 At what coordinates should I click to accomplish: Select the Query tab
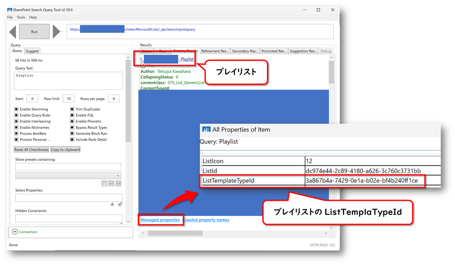17,51
